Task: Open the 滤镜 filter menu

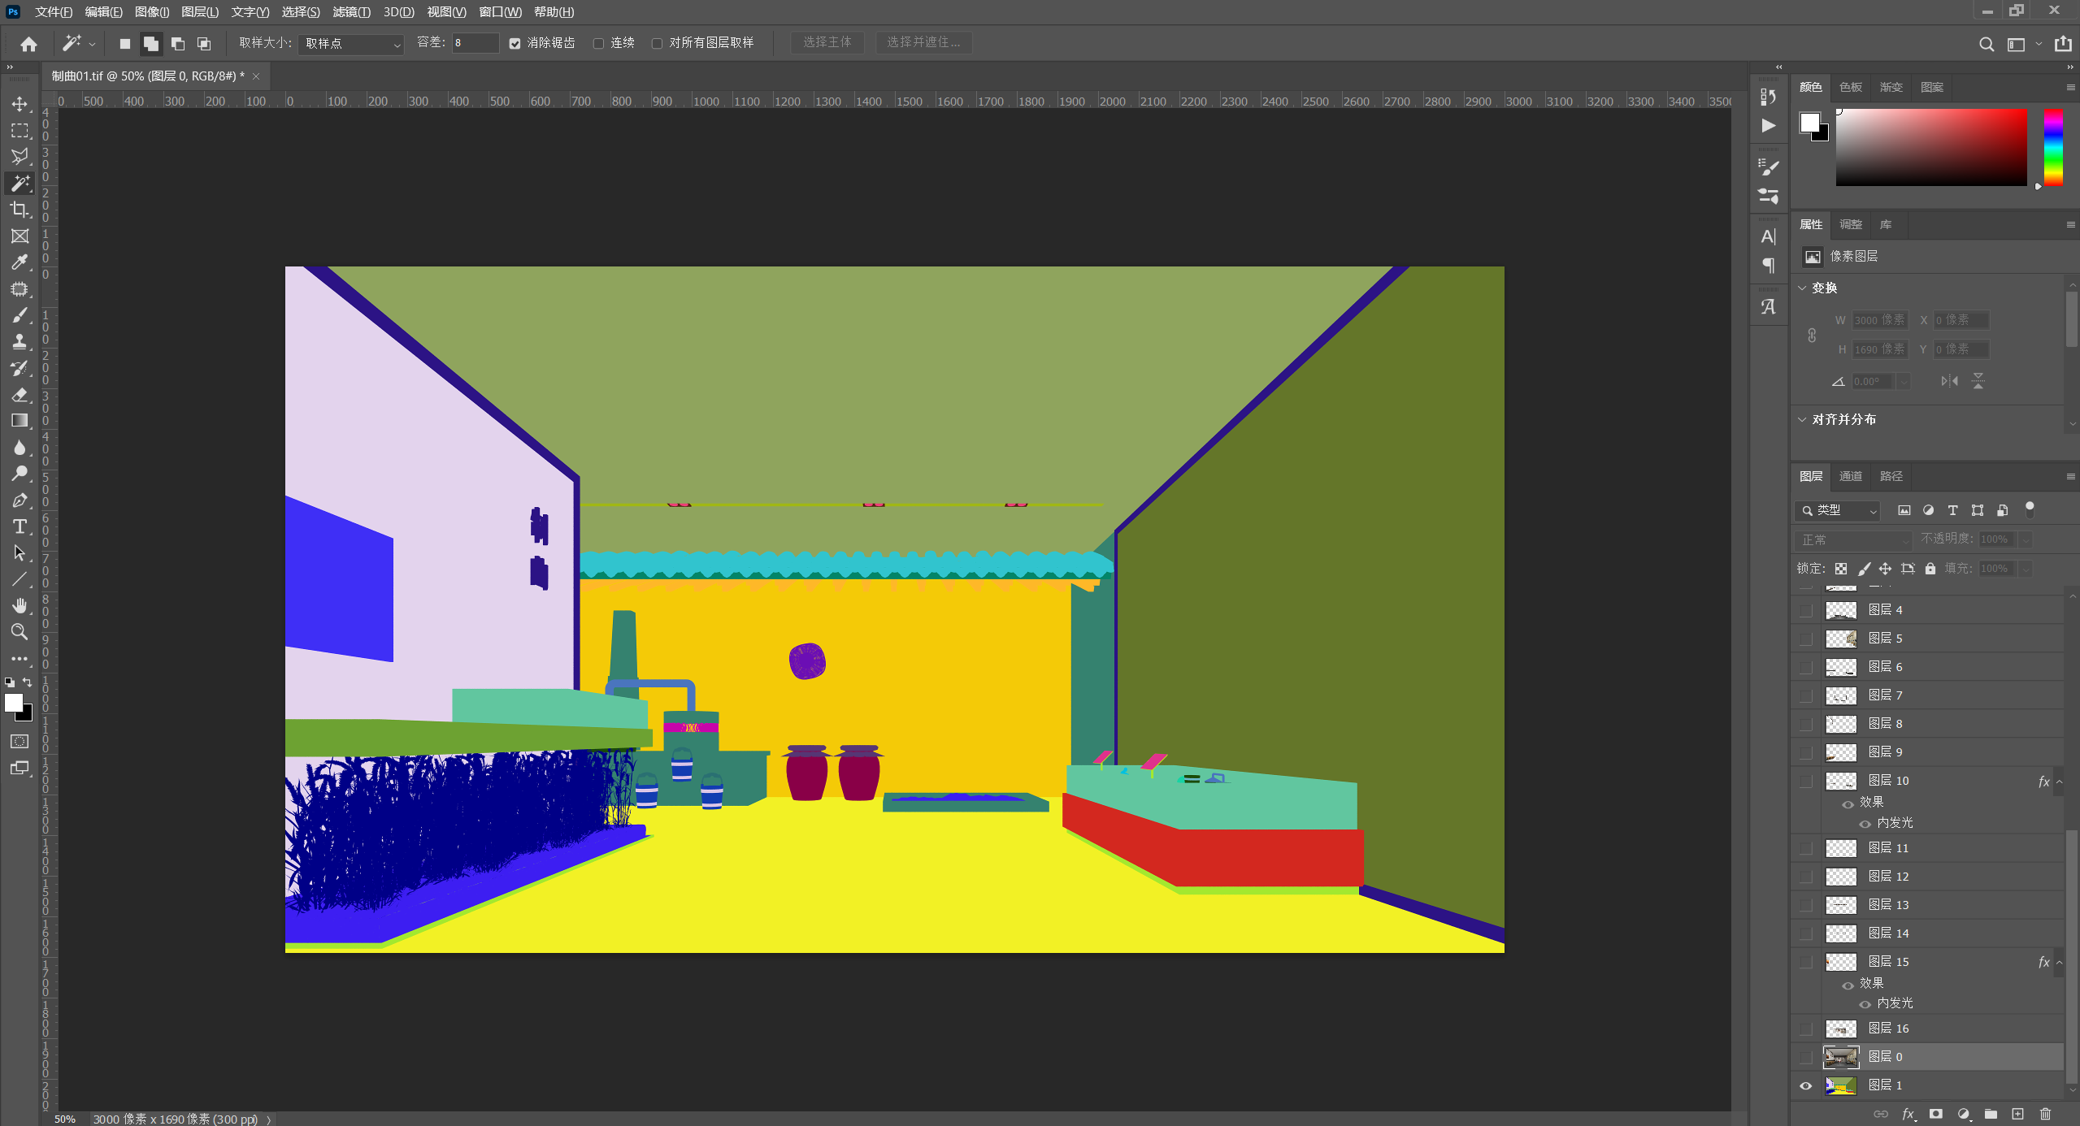Action: coord(350,11)
